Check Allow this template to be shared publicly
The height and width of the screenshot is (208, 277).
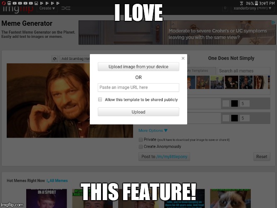pyautogui.click(x=100, y=99)
